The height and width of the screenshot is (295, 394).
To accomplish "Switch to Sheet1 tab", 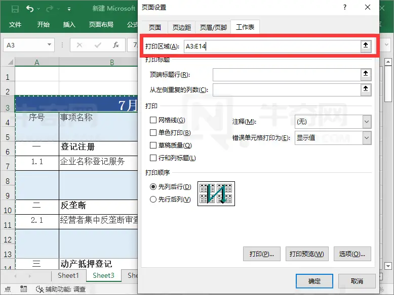I will pos(68,275).
